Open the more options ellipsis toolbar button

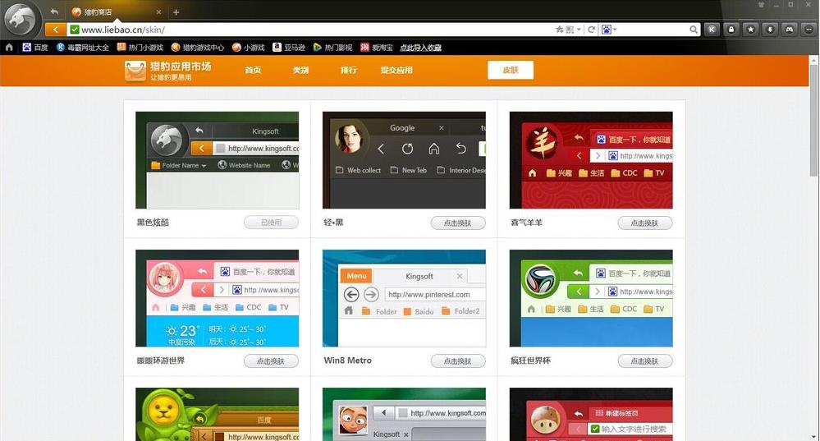pos(809,30)
